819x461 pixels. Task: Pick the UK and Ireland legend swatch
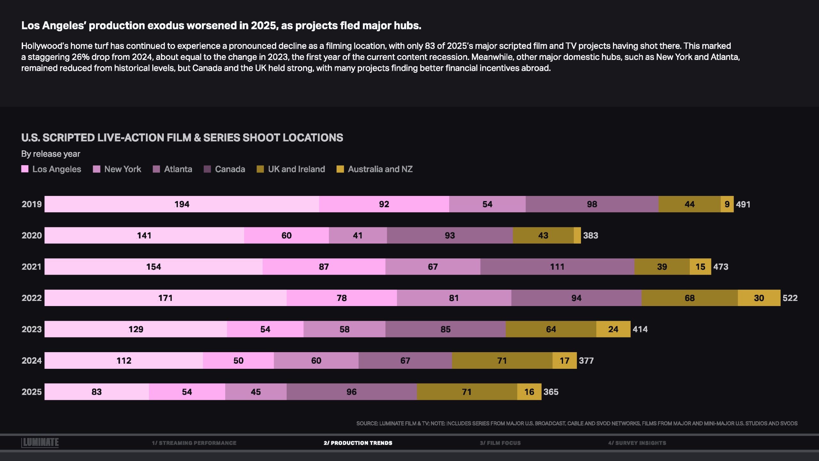[x=260, y=169]
